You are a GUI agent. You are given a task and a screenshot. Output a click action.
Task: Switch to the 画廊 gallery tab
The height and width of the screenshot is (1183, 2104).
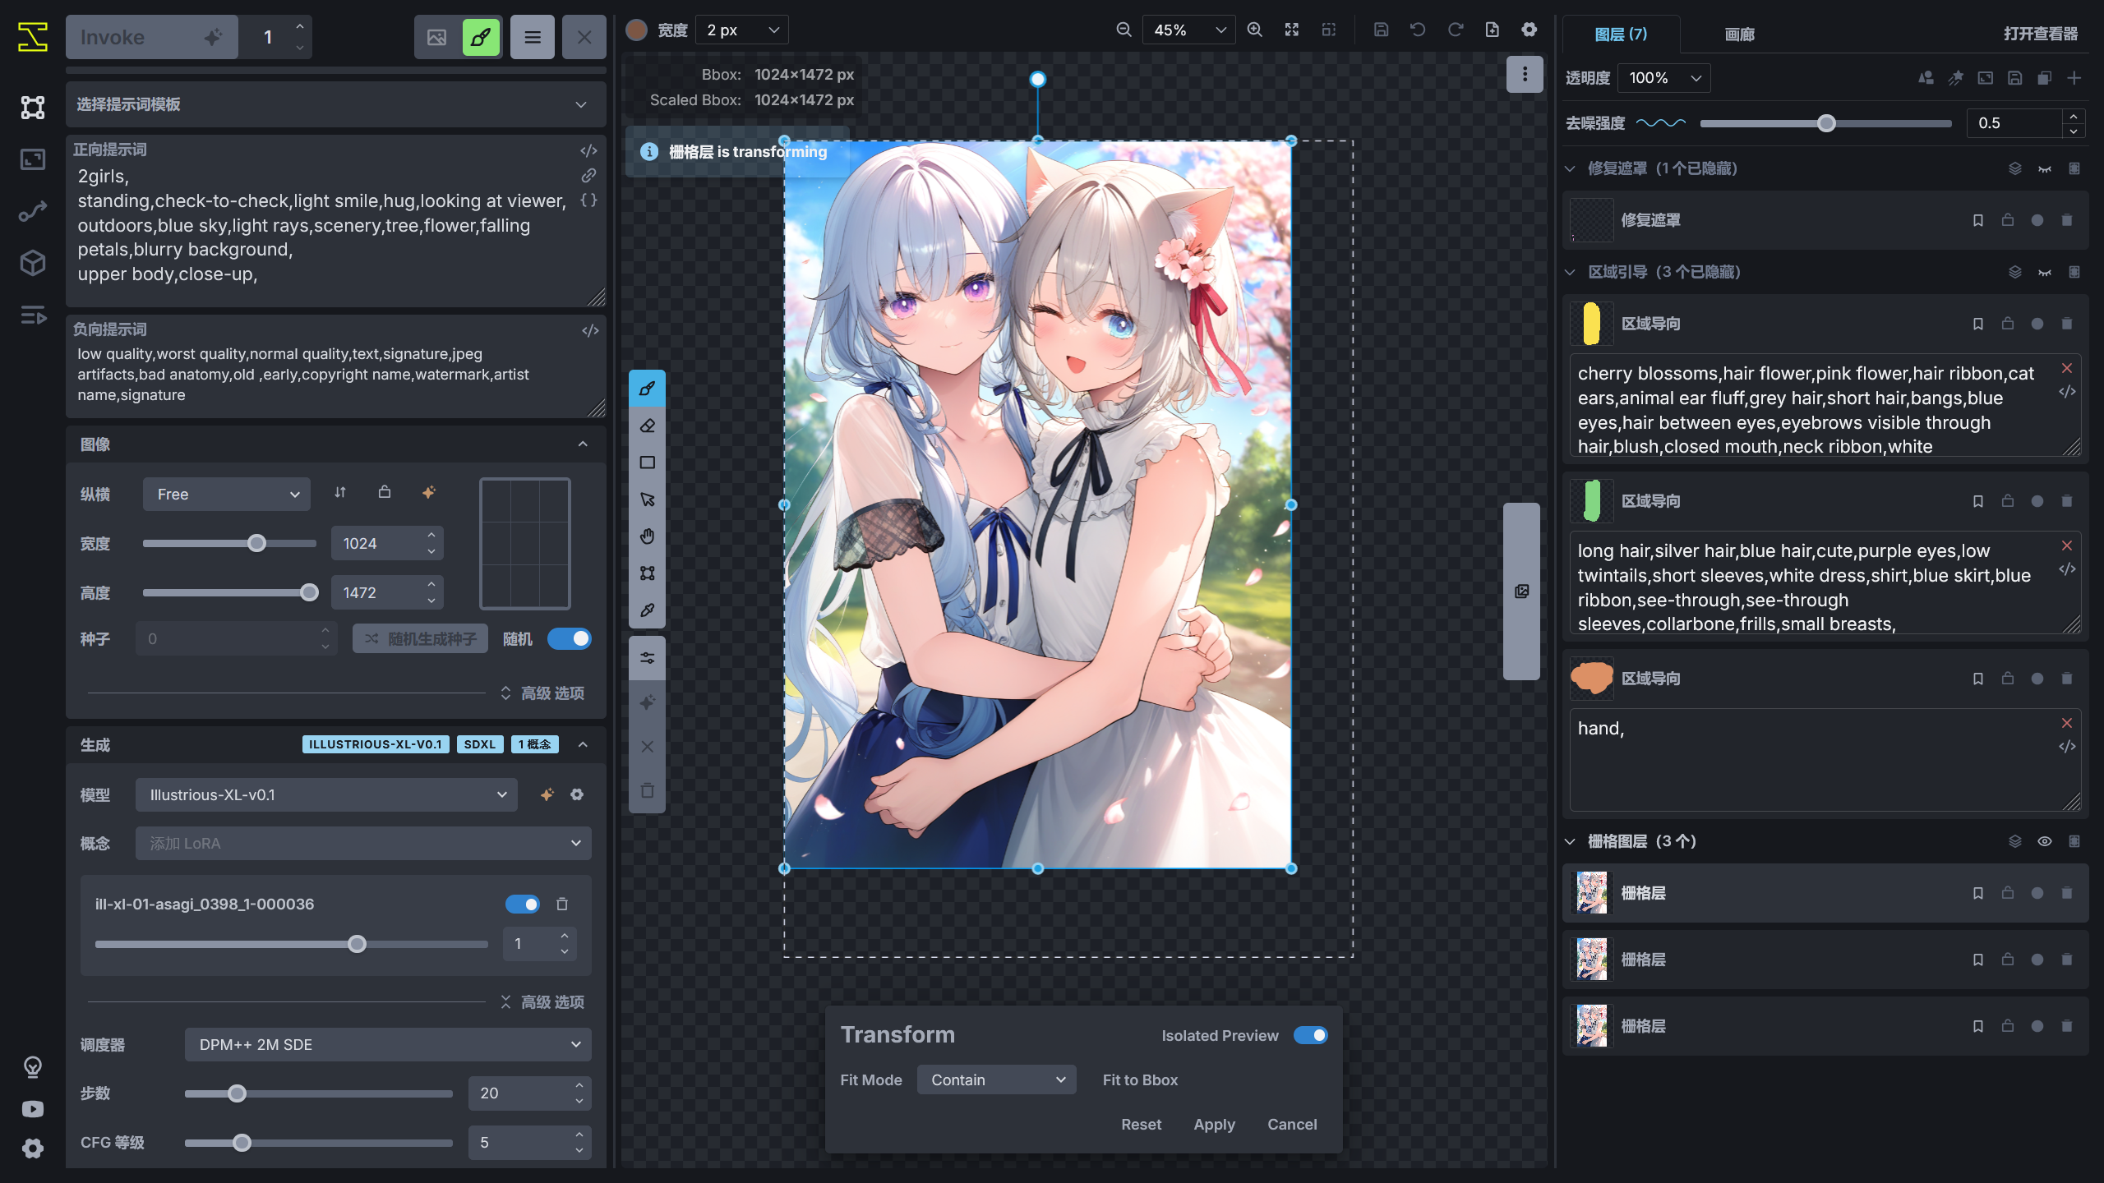1739,35
